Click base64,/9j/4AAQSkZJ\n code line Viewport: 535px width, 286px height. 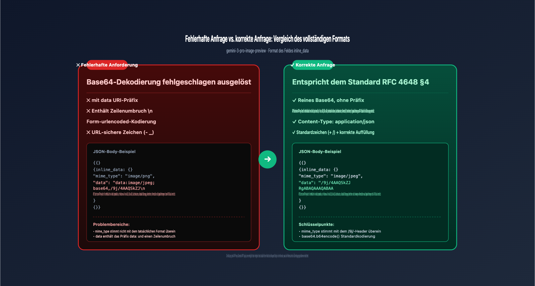tap(119, 188)
